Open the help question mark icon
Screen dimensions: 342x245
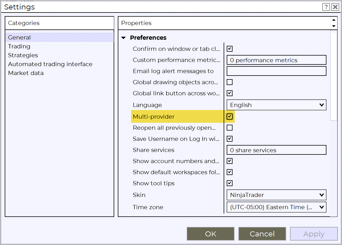coord(326,7)
